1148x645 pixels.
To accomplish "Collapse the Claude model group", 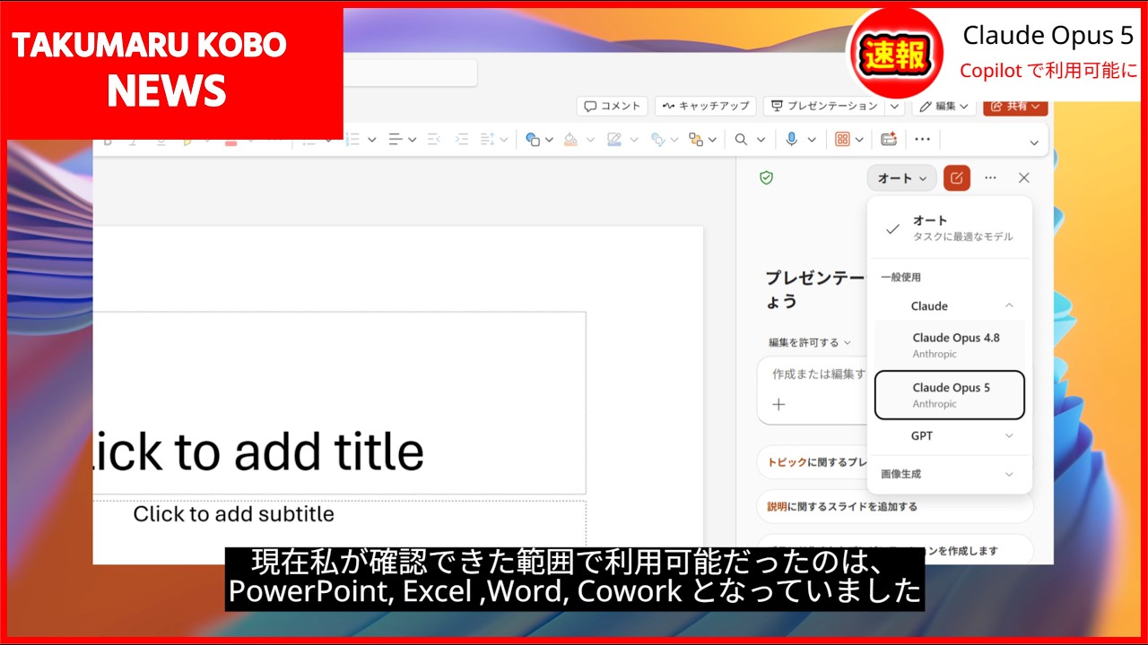I will click(1009, 306).
